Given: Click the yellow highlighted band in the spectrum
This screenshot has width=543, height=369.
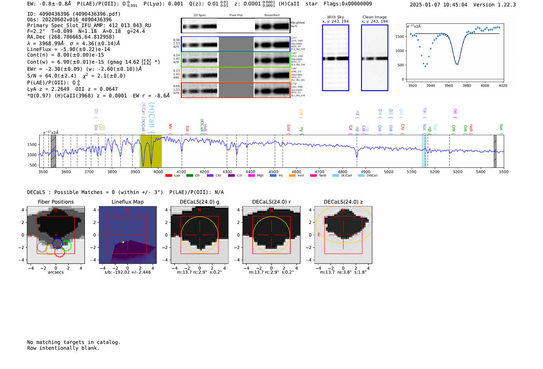Looking at the screenshot, I should click(151, 151).
